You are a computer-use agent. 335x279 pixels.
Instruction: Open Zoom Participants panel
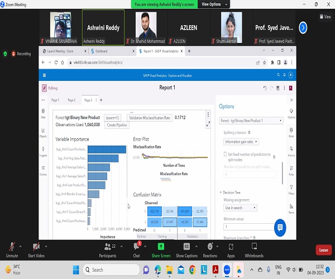pos(107,250)
